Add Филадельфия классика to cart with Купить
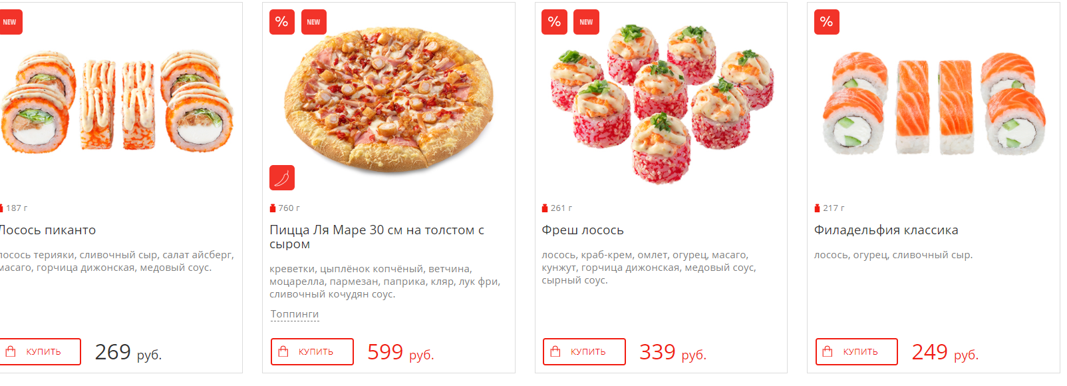 pos(856,351)
